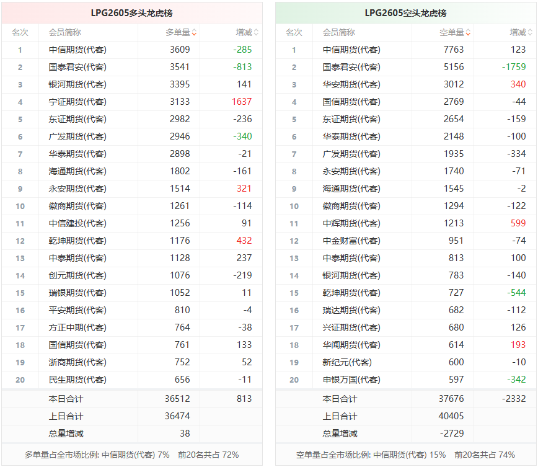Sort short table by 空单量 sort arrows
This screenshot has height=467, width=538.
point(468,33)
